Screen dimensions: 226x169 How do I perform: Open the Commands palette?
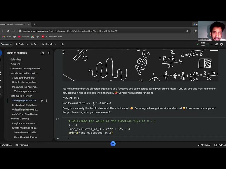coord(6,44)
